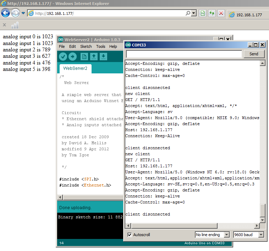This screenshot has height=251, width=269.
Task: Click the Compatibility View broken-page icon
Action: tap(203, 13)
